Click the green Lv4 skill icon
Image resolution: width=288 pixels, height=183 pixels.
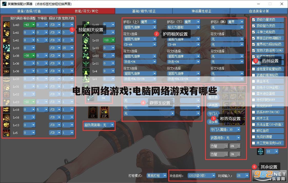tap(86, 71)
